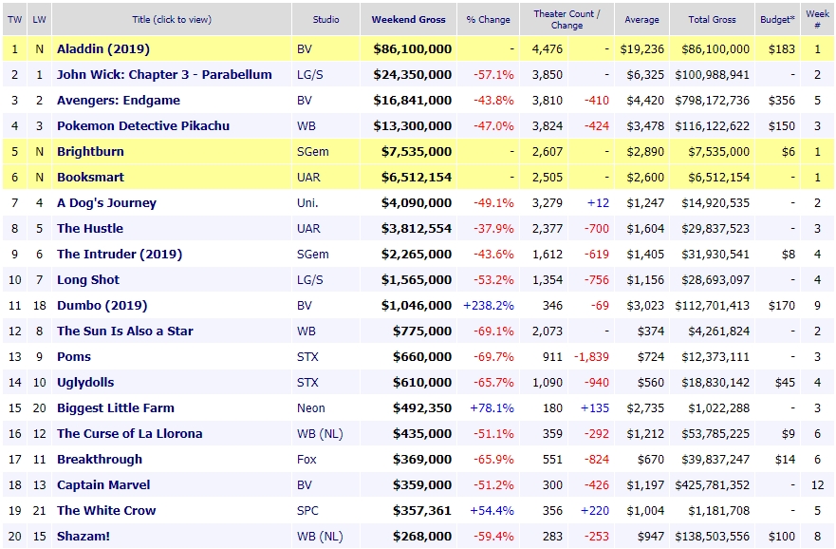Open The Intruder (2019) page
This screenshot has width=836, height=549.
click(120, 254)
